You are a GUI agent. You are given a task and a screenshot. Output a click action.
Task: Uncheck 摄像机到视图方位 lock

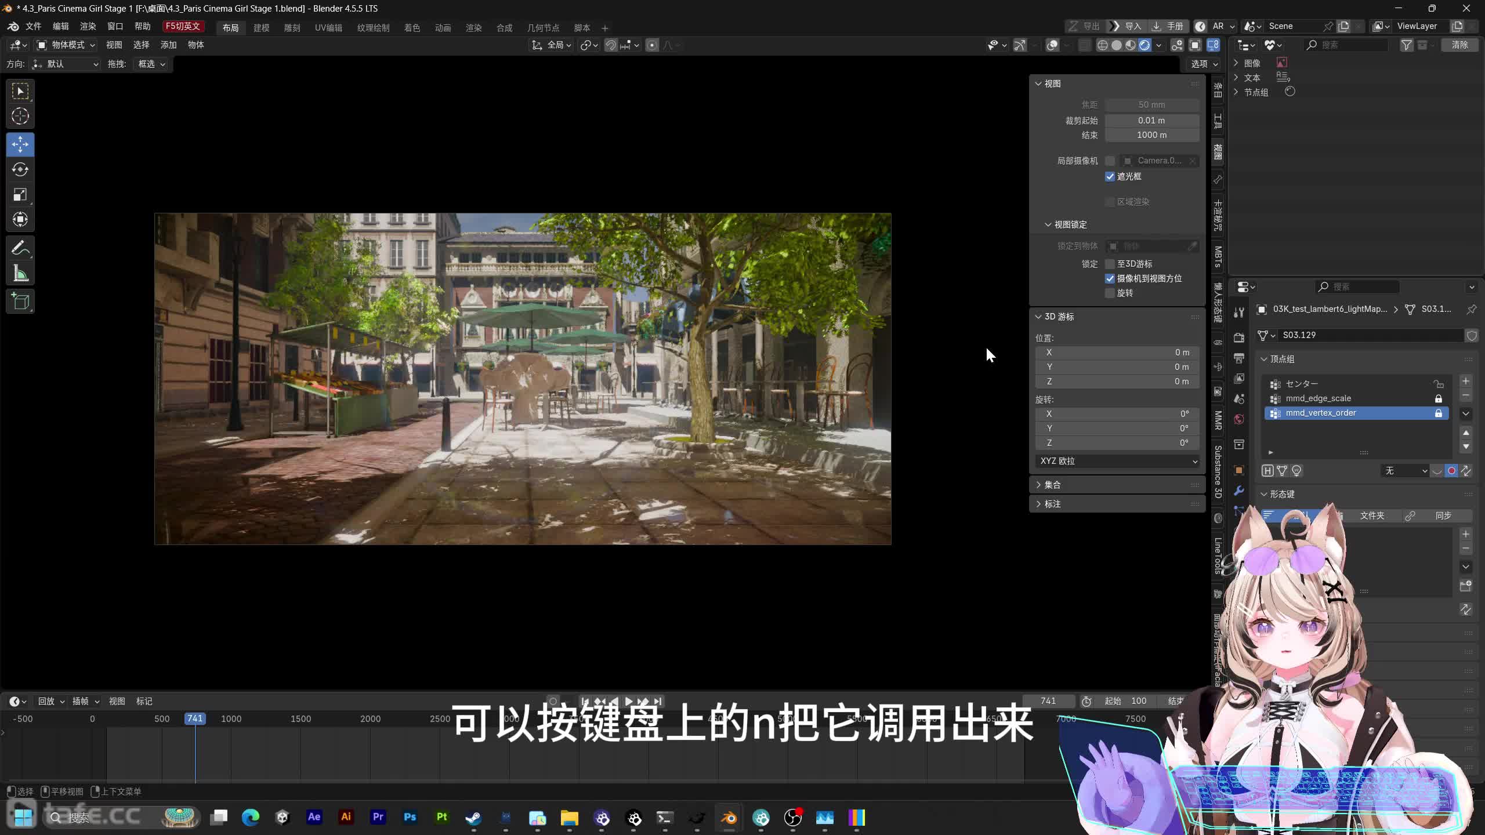(x=1110, y=279)
